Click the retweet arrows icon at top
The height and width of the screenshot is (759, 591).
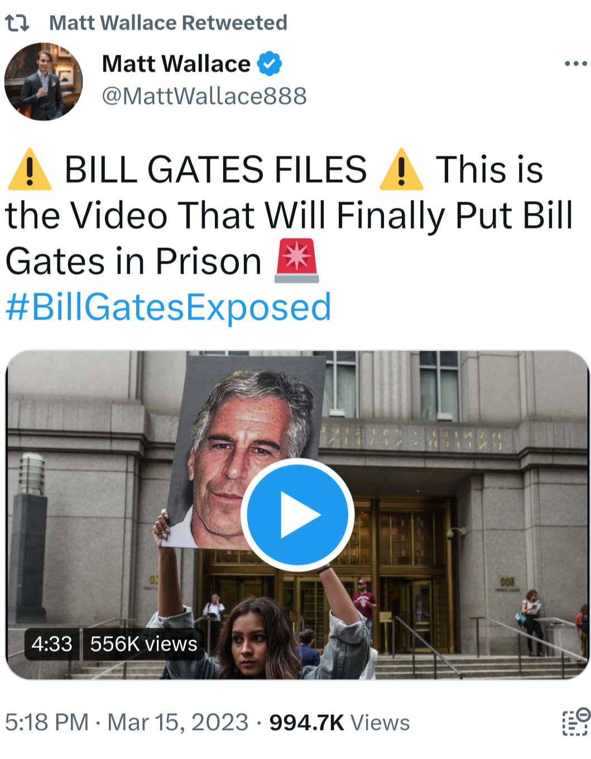pyautogui.click(x=17, y=23)
